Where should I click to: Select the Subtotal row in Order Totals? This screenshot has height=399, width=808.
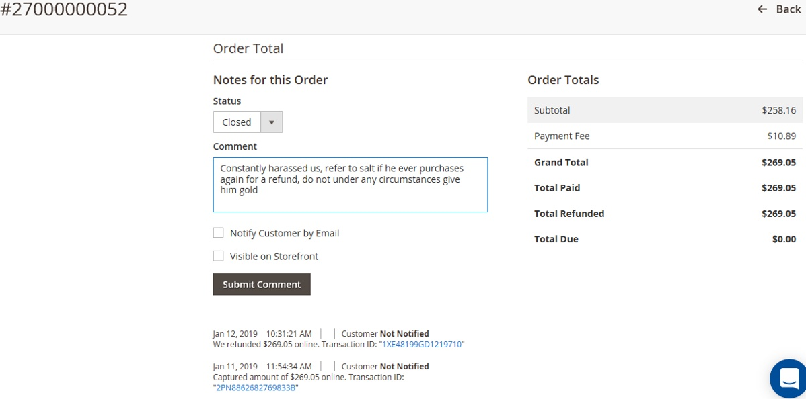[665, 110]
